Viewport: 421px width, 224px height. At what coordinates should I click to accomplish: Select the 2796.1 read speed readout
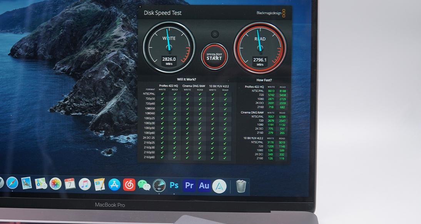tap(260, 60)
